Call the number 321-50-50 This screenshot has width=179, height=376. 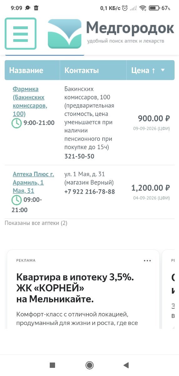79,156
